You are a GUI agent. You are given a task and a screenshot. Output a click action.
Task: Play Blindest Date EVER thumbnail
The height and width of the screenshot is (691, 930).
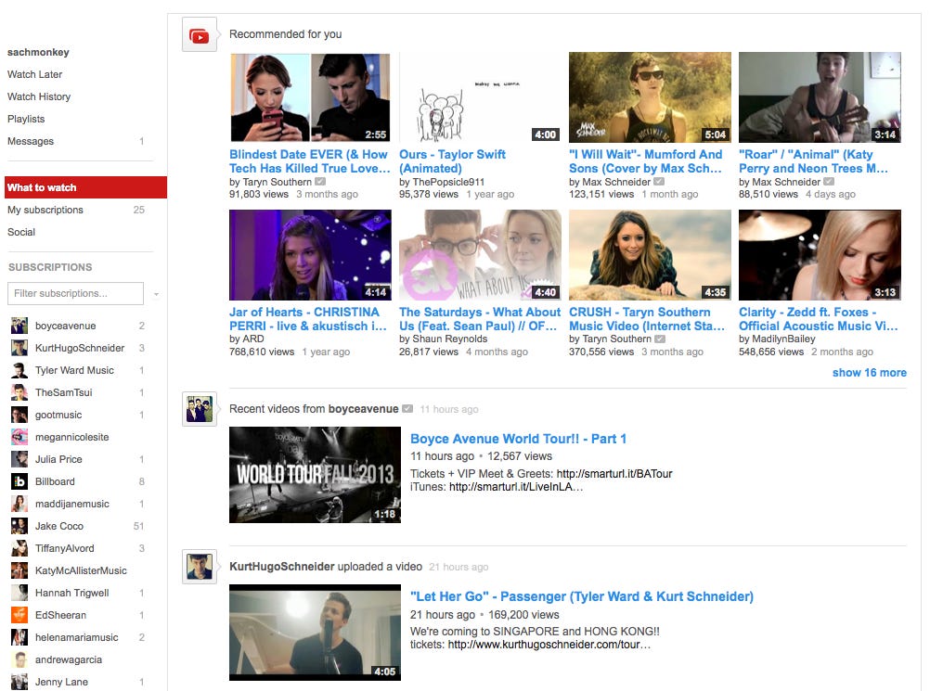coord(310,97)
